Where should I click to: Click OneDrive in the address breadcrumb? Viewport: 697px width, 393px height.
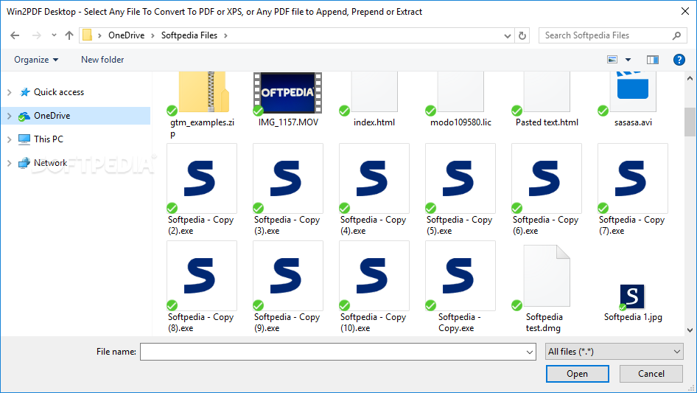[x=126, y=35]
